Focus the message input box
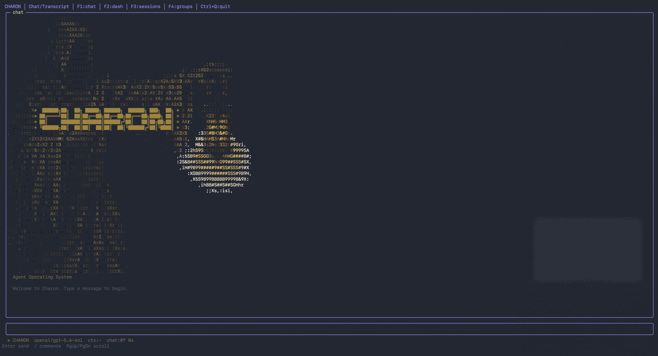This screenshot has height=356, width=658. (x=329, y=329)
